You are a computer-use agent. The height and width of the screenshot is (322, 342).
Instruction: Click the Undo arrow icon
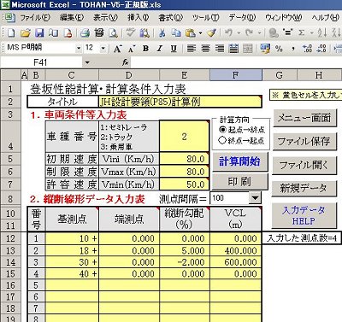click(x=228, y=33)
